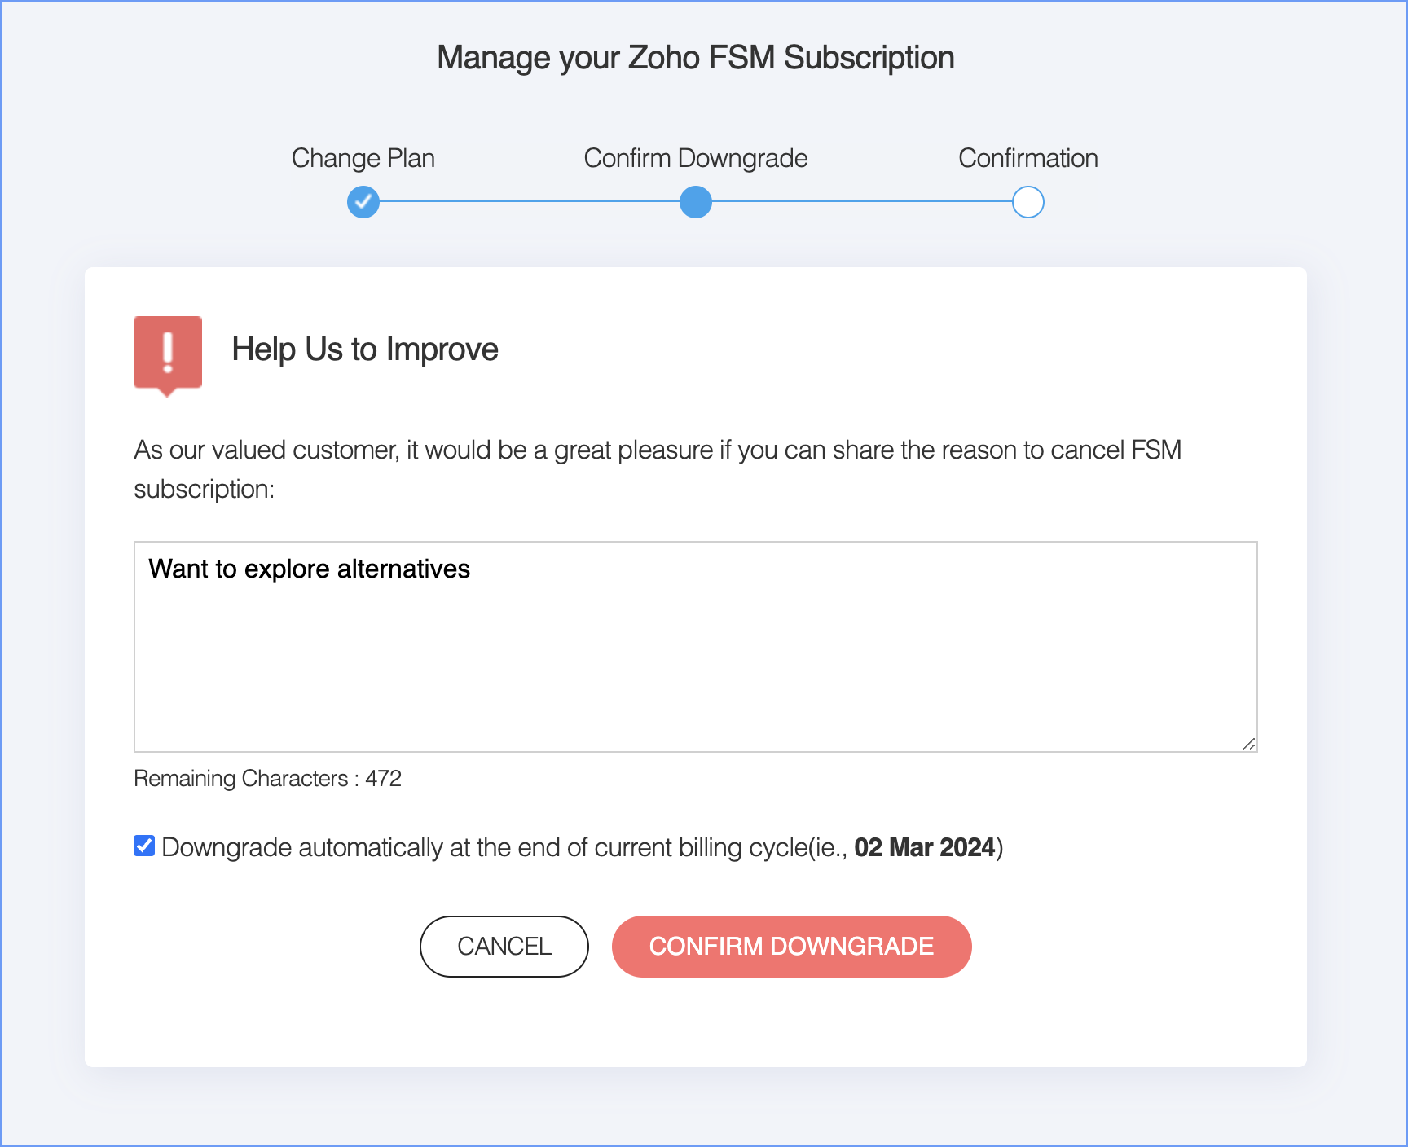The height and width of the screenshot is (1147, 1408).
Task: Click the 'Downgrade automatically' checkbox label text
Action: pyautogui.click(x=505, y=847)
